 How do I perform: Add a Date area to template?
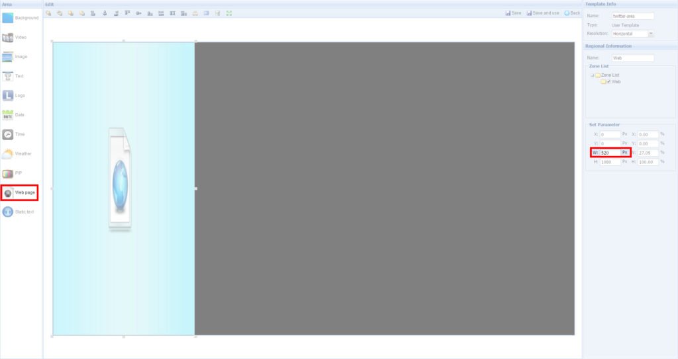19,115
